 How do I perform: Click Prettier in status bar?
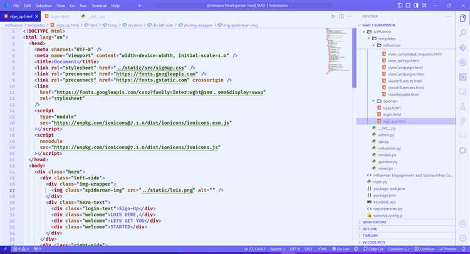click(x=448, y=249)
